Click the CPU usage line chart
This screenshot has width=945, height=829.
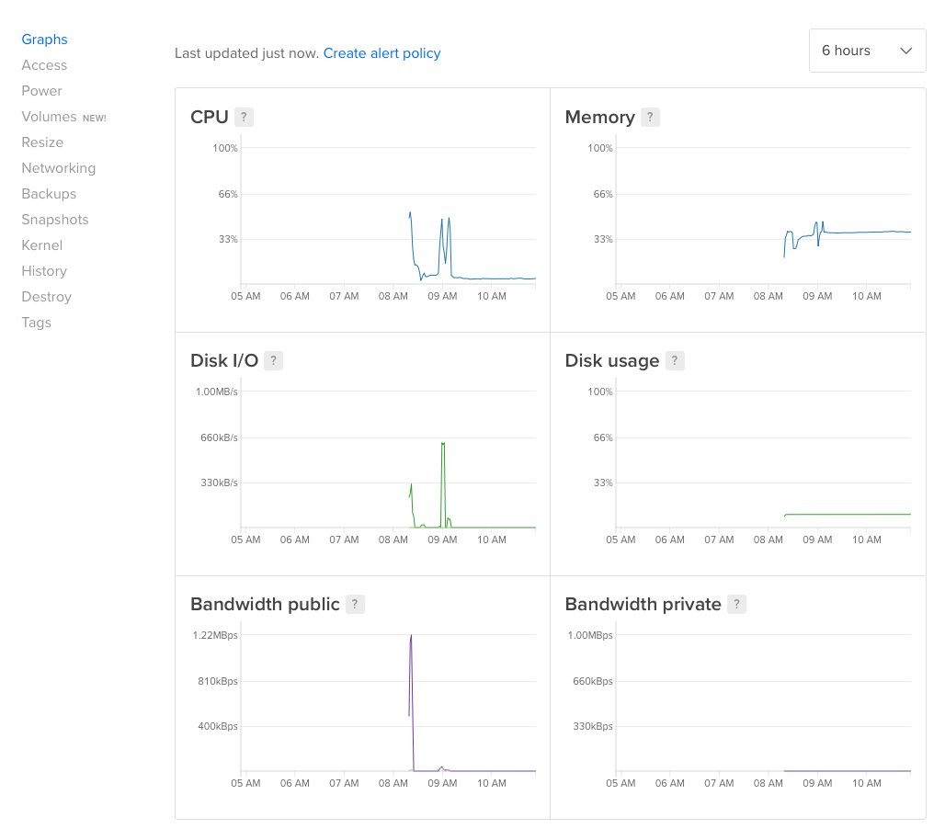(388, 216)
